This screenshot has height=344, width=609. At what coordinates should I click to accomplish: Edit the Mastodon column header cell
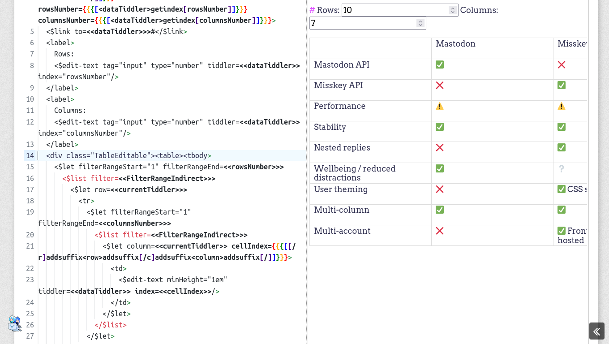point(492,48)
